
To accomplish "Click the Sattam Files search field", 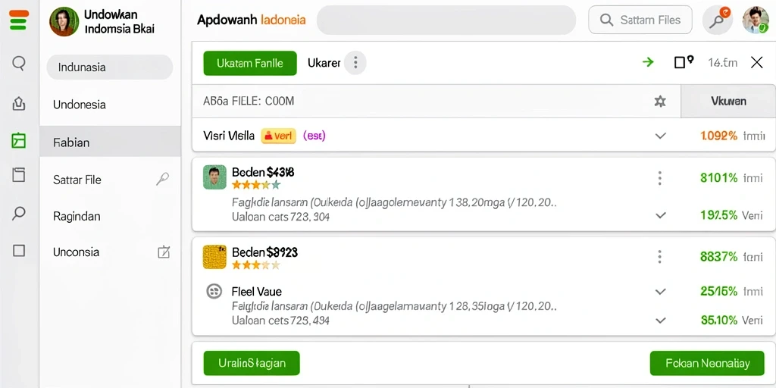I will (x=640, y=20).
